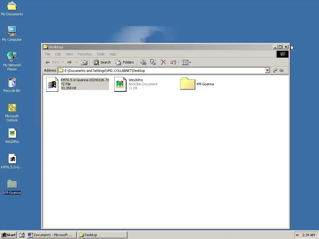Click the 2:34 AM clock
The height and width of the screenshot is (239, 319).
[x=308, y=235]
